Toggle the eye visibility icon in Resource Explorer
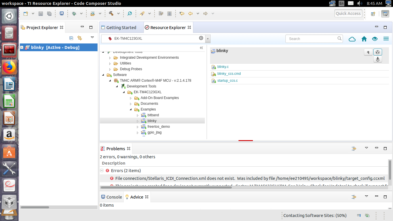The image size is (393, 221). [x=375, y=39]
